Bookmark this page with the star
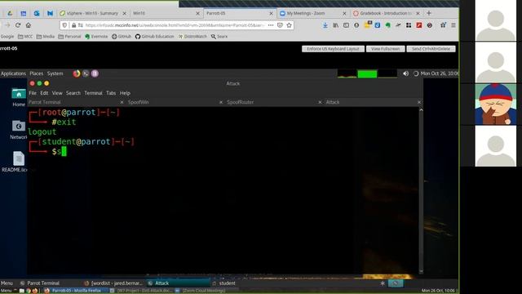 (x=289, y=25)
